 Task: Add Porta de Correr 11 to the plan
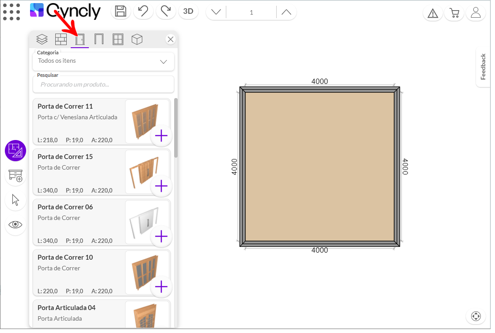[x=161, y=136]
